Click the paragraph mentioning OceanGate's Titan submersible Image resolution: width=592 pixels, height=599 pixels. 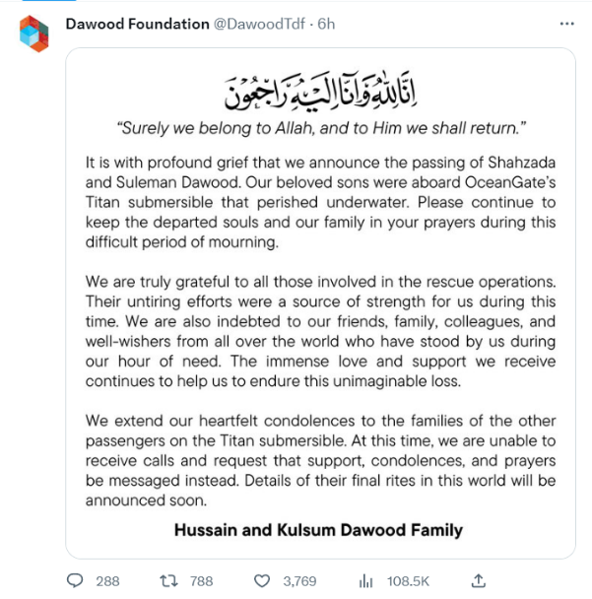320,203
